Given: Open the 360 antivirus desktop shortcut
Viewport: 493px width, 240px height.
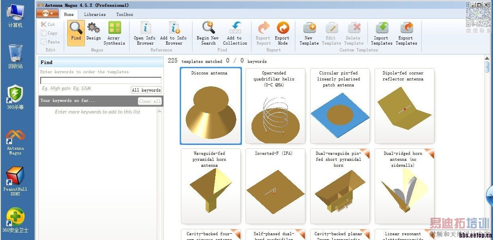Looking at the screenshot, I should (x=15, y=97).
